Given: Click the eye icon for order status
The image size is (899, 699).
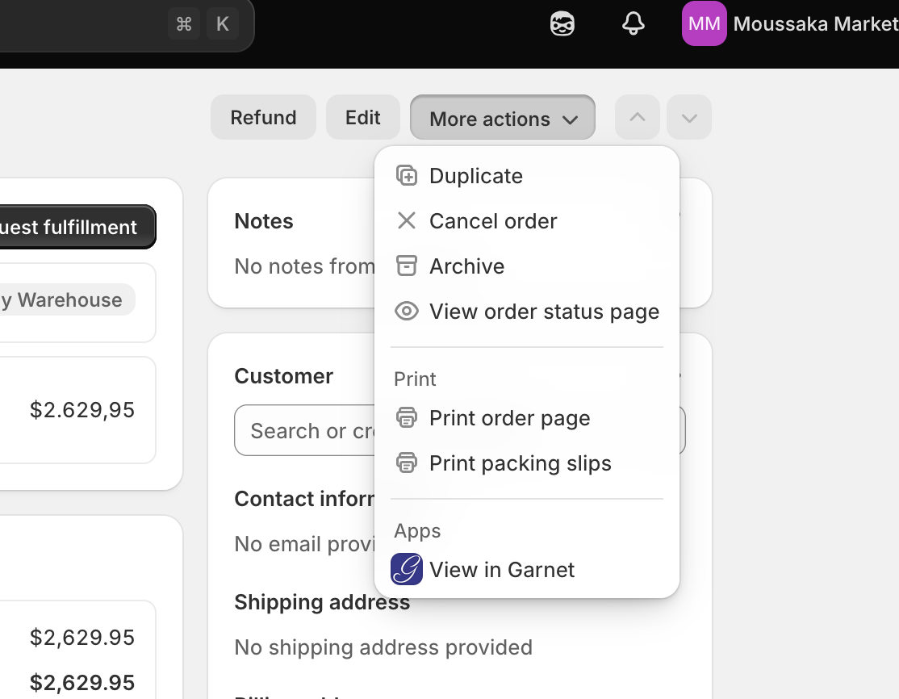Looking at the screenshot, I should [407, 312].
